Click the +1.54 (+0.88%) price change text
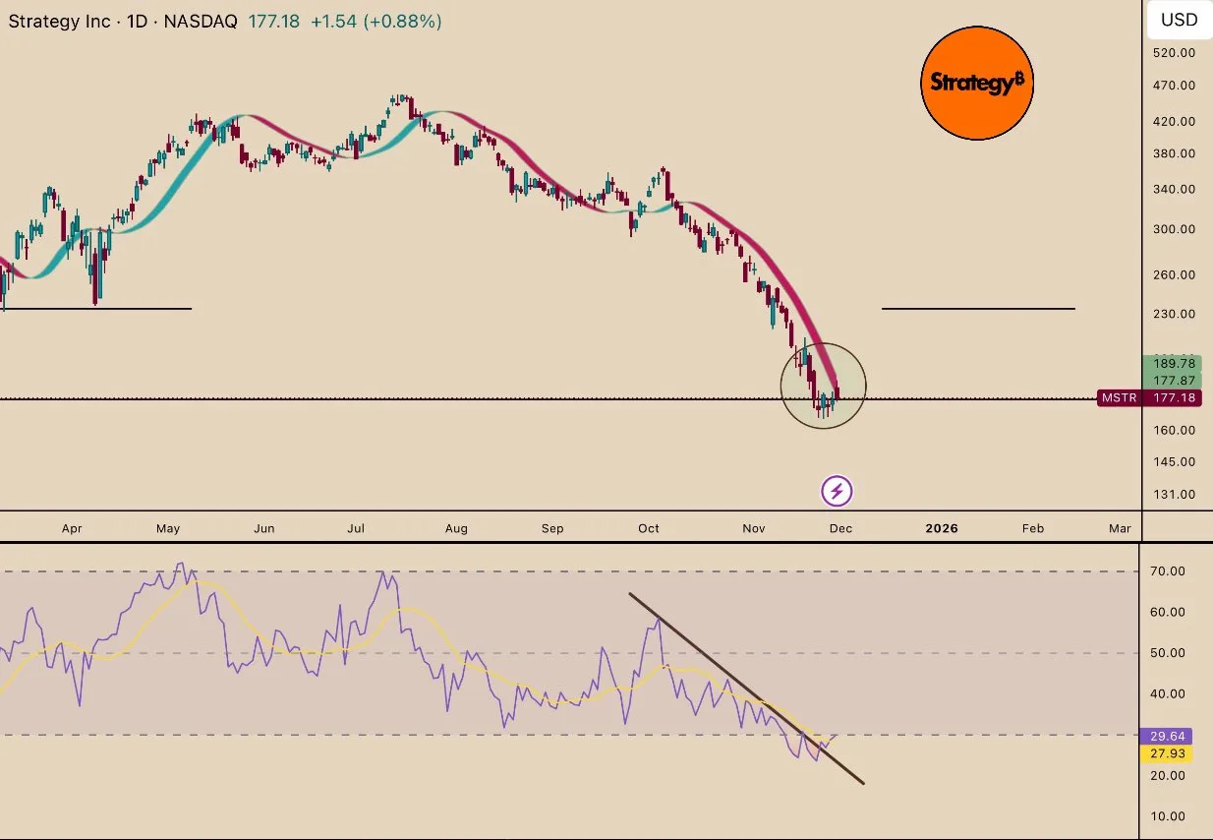 pyautogui.click(x=376, y=22)
